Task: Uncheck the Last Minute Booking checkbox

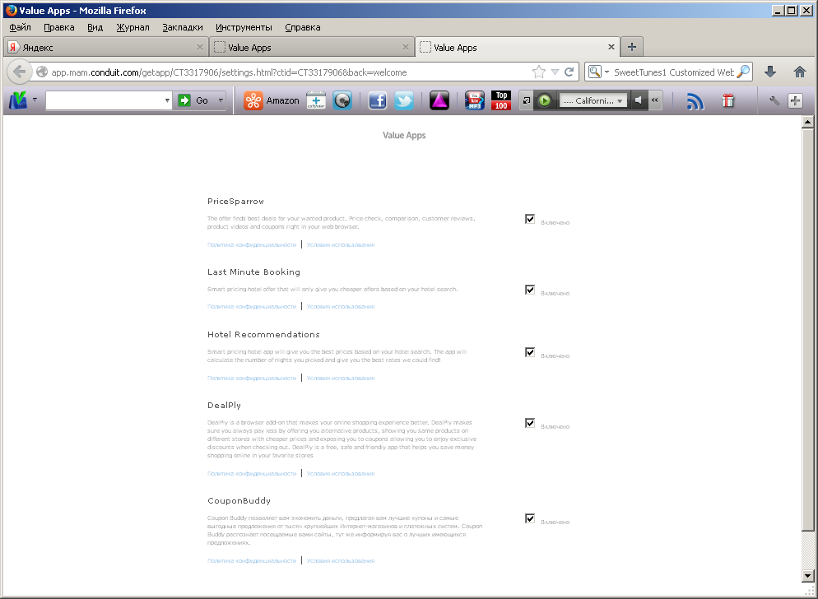Action: [530, 290]
